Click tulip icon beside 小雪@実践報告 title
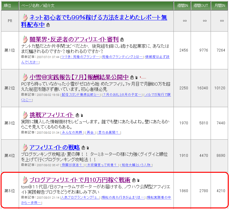 pyautogui.click(x=25, y=77)
